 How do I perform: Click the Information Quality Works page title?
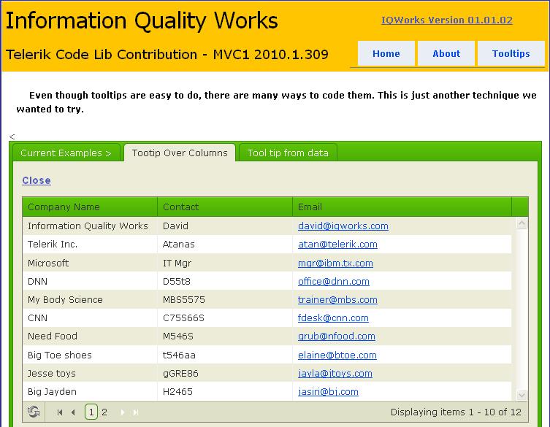click(142, 20)
